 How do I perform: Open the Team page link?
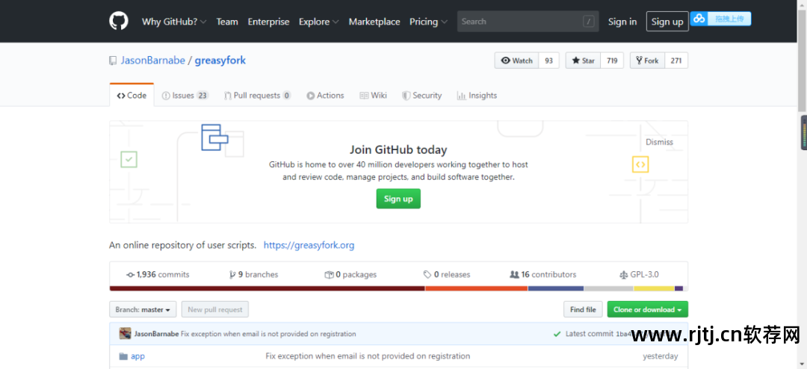[227, 22]
